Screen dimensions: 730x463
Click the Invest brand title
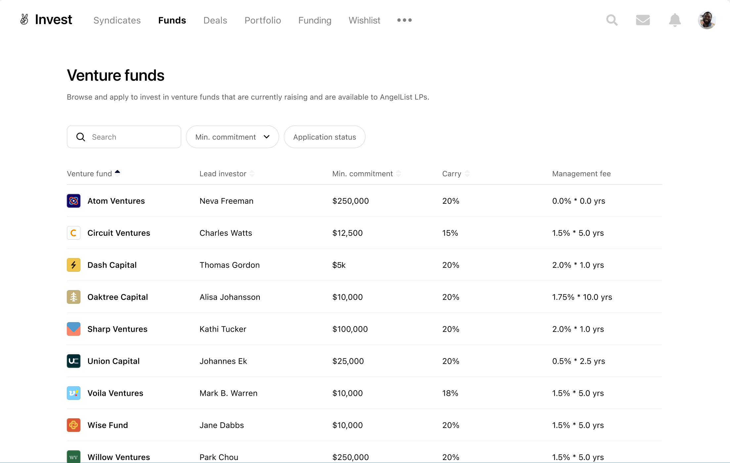point(53,20)
